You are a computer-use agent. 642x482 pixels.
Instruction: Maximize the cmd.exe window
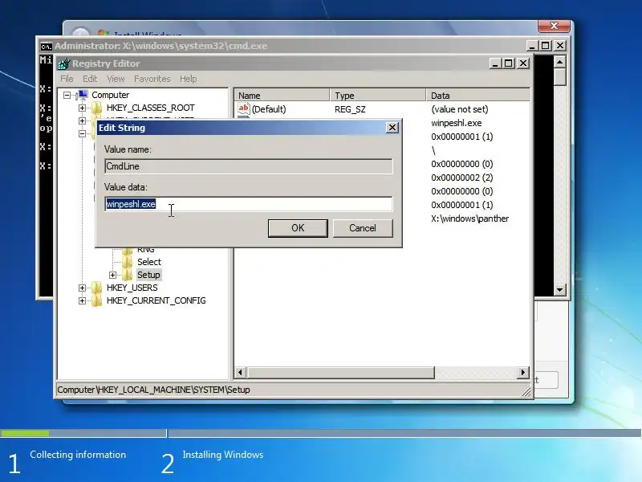(x=546, y=46)
